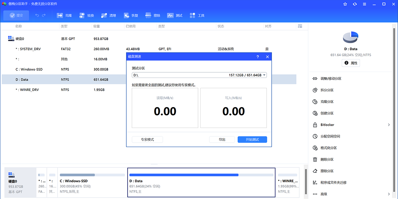Click the 开始测试 start test button
The image size is (398, 199).
pos(252,140)
